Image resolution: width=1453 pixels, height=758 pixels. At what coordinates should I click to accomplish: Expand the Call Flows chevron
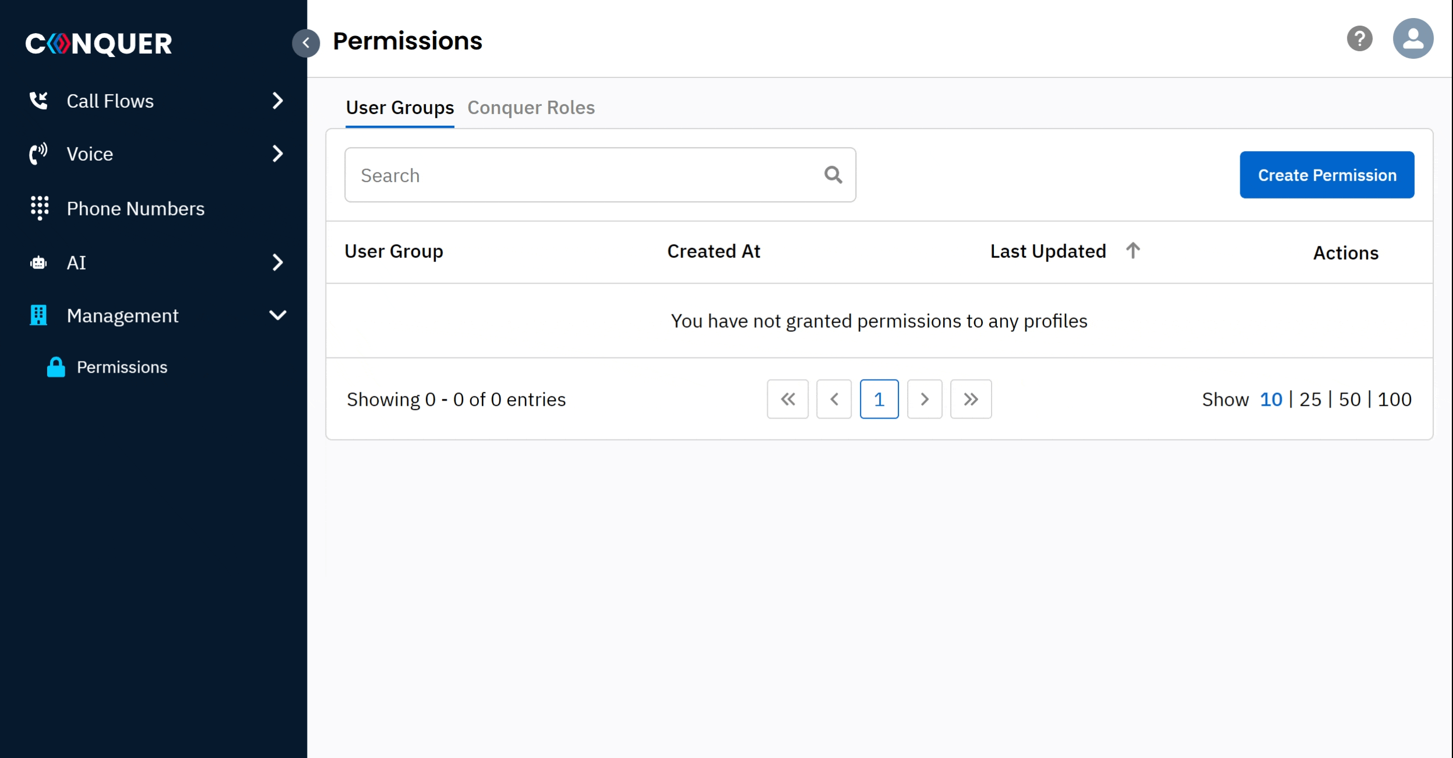278,101
